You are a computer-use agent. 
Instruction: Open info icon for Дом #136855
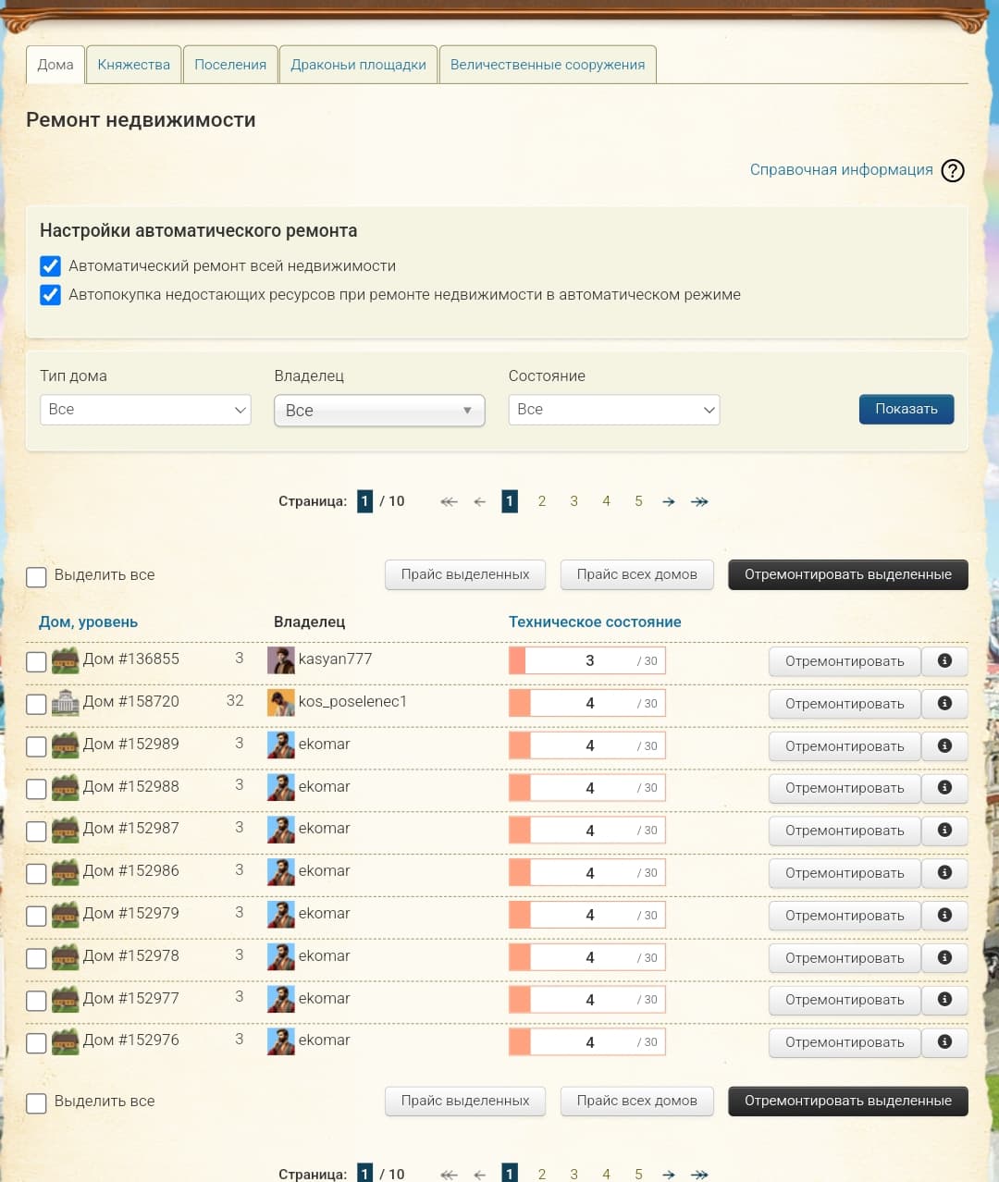(944, 660)
